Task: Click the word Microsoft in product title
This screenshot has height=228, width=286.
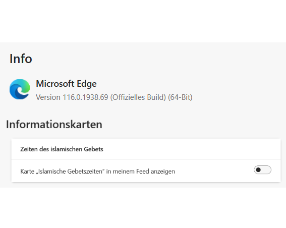Action: pyautogui.click(x=55, y=84)
